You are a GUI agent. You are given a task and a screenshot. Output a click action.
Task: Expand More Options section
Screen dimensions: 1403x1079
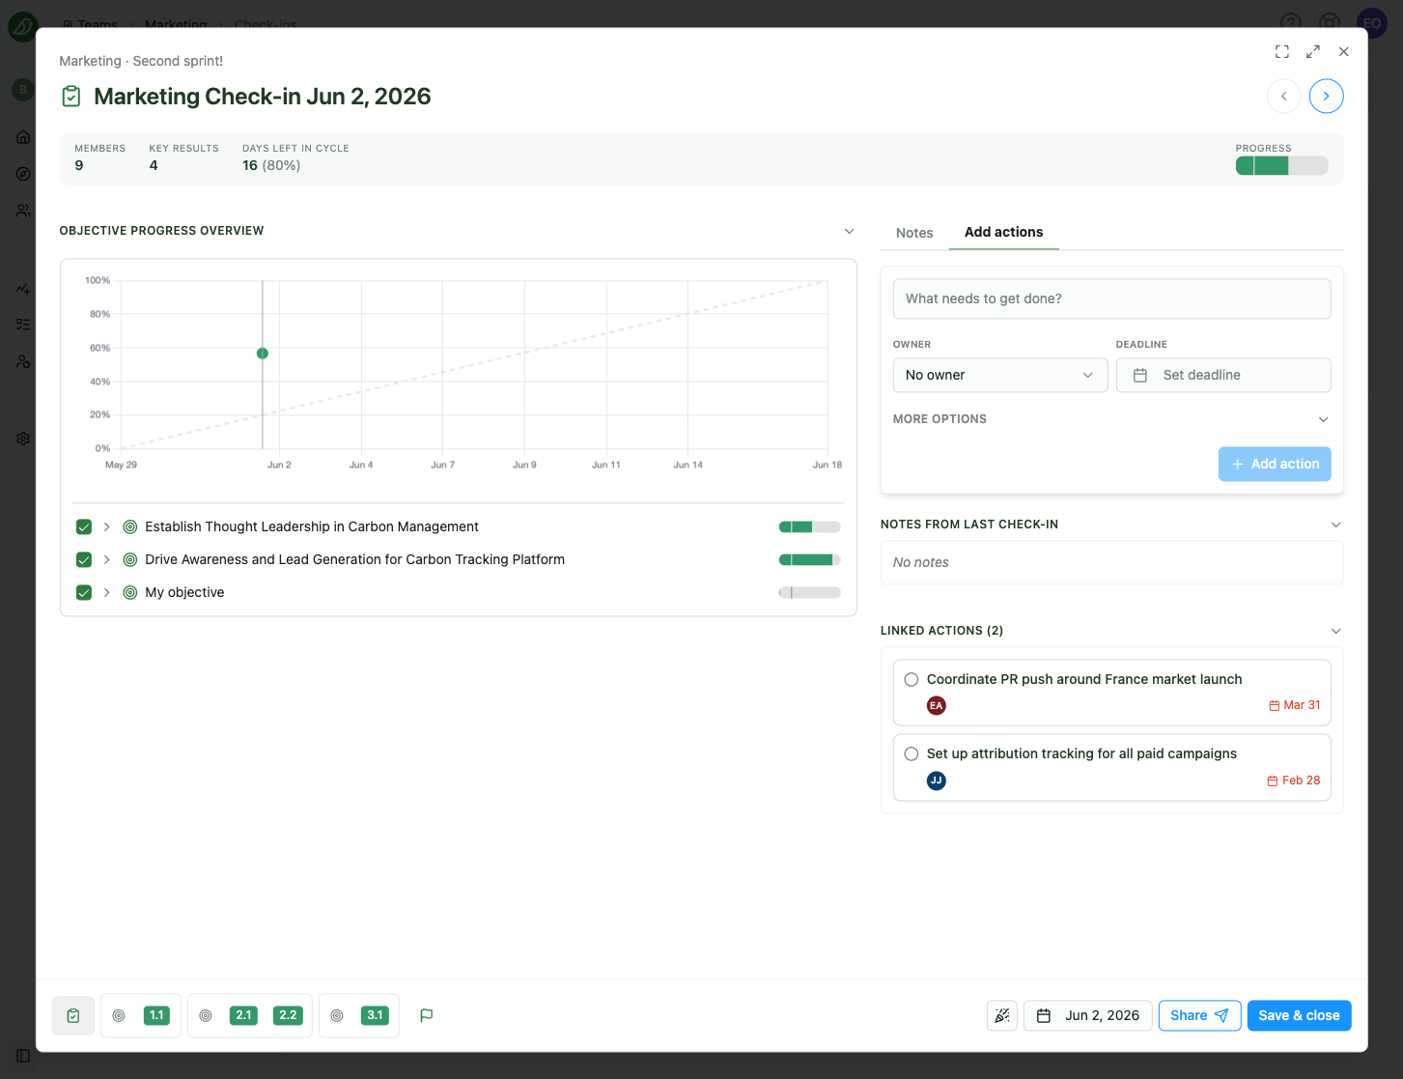tap(1111, 419)
